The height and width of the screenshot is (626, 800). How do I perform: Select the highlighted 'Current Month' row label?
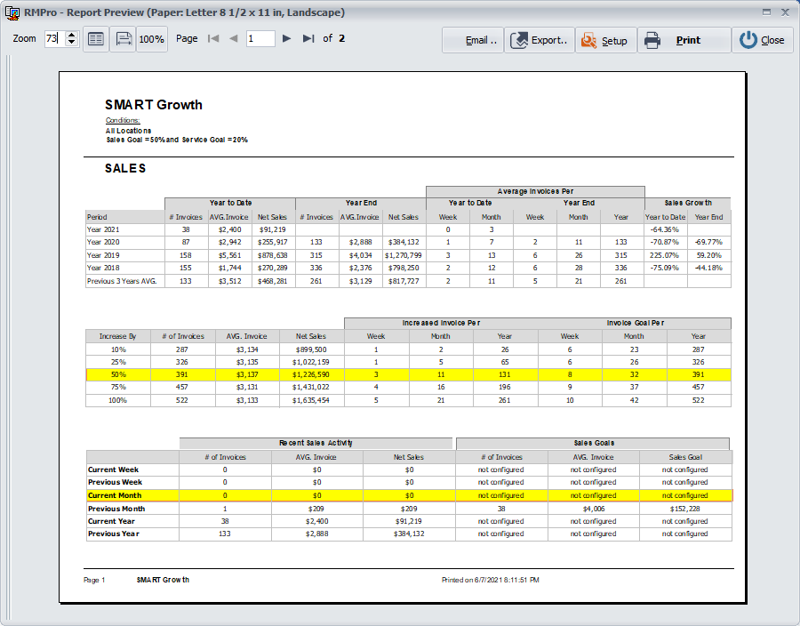coord(115,495)
